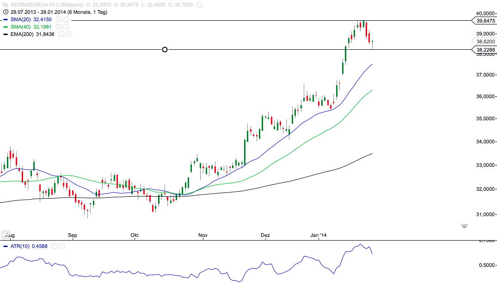Delete the EMA(200) indicator
Image resolution: width=497 pixels, height=283 pixels.
69,34
